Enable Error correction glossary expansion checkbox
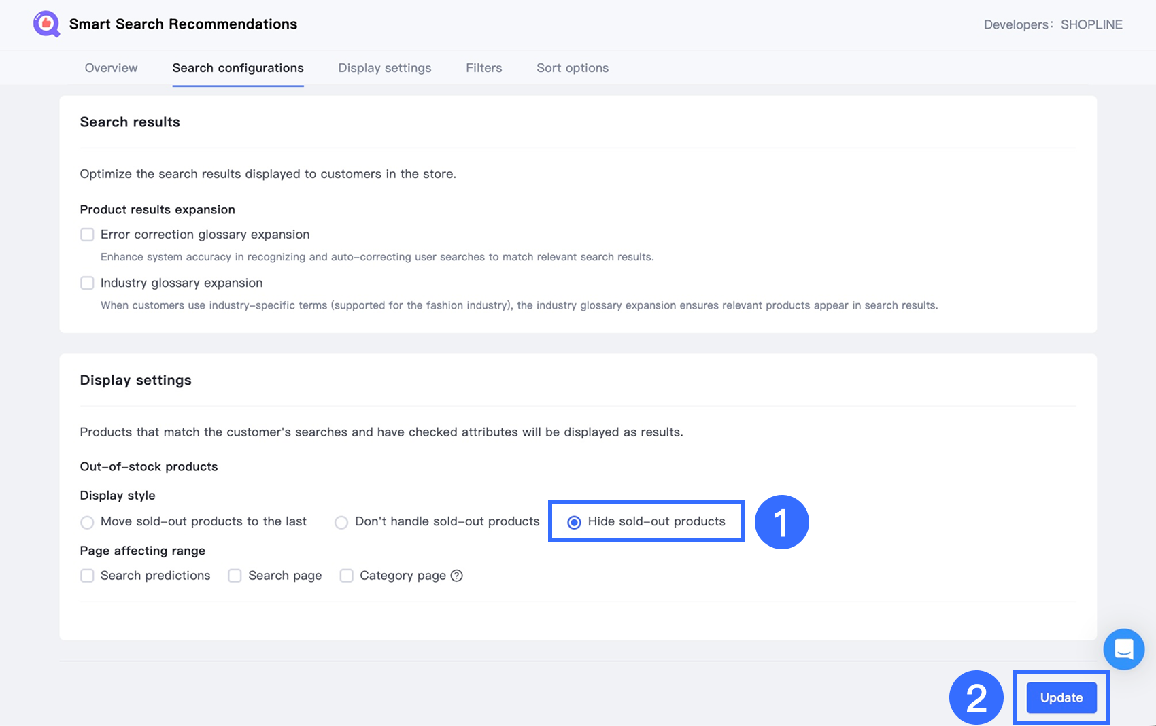 click(87, 235)
